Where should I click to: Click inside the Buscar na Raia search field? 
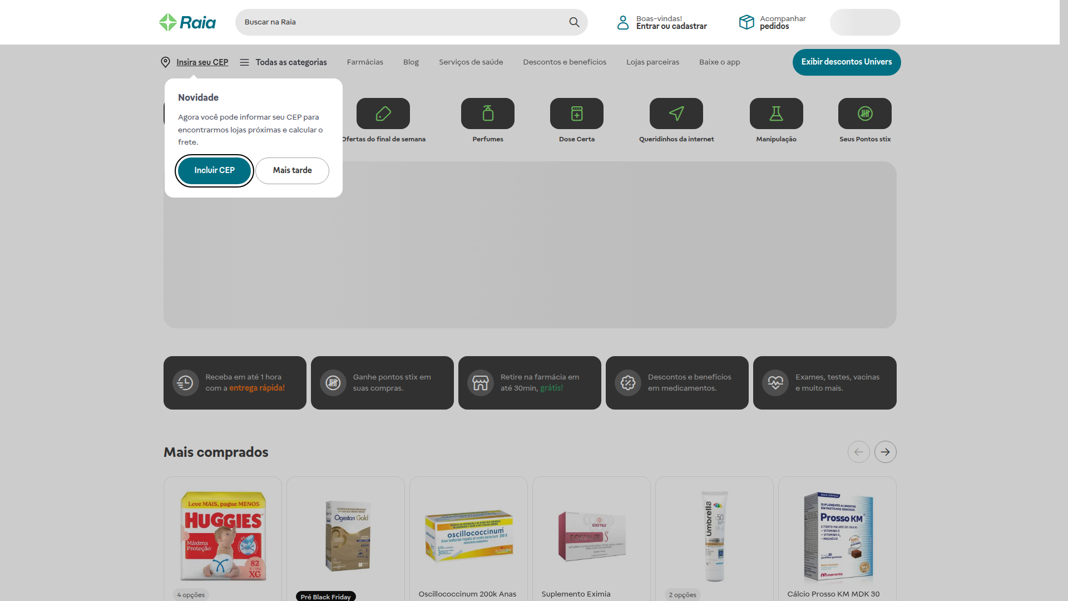pyautogui.click(x=389, y=22)
